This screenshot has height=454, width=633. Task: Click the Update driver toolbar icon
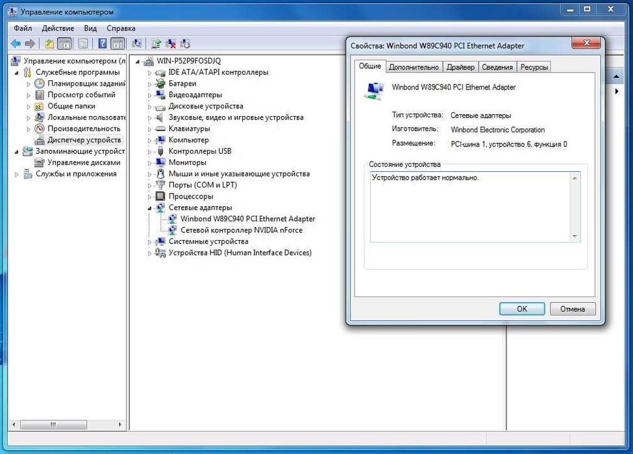pyautogui.click(x=156, y=43)
